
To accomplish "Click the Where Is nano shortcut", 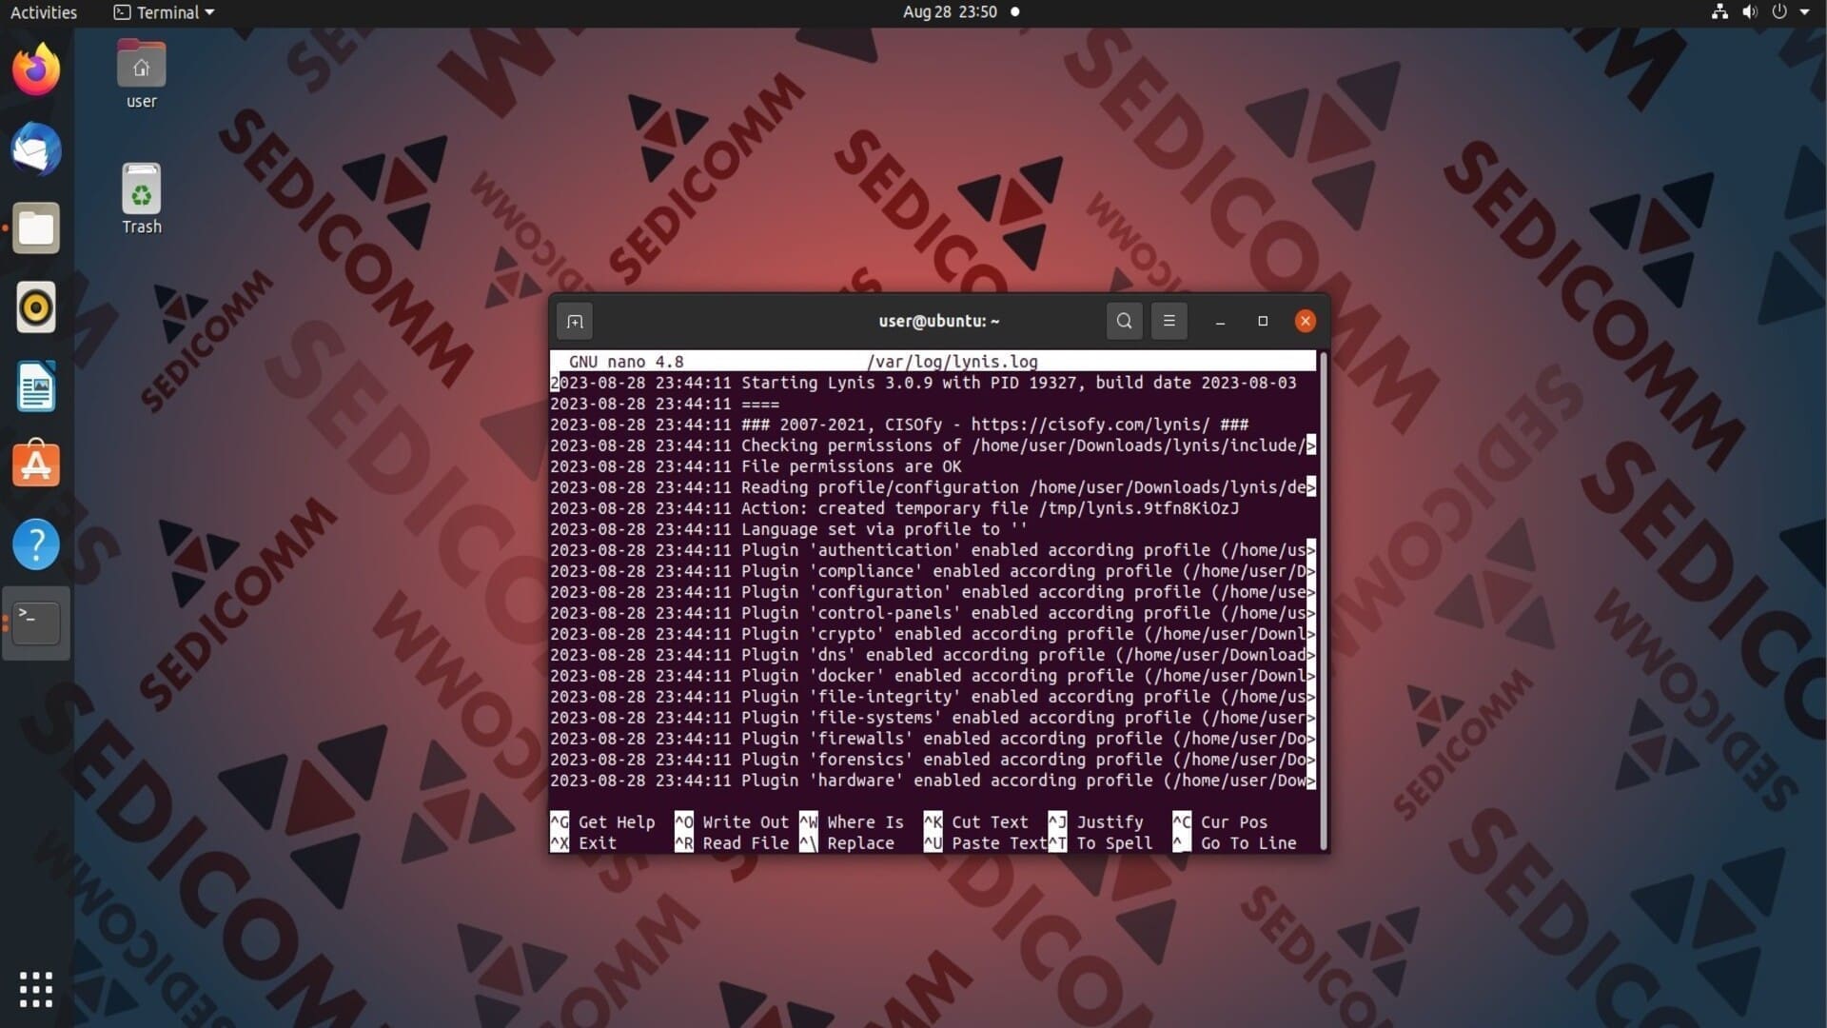I will 852,822.
